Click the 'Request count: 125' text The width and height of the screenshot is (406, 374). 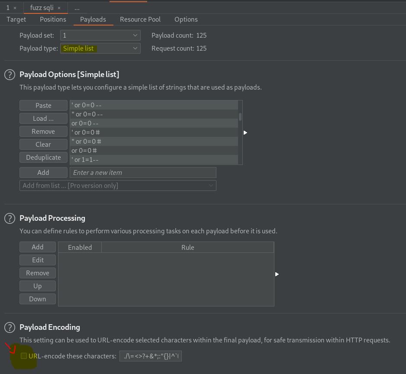tap(179, 48)
